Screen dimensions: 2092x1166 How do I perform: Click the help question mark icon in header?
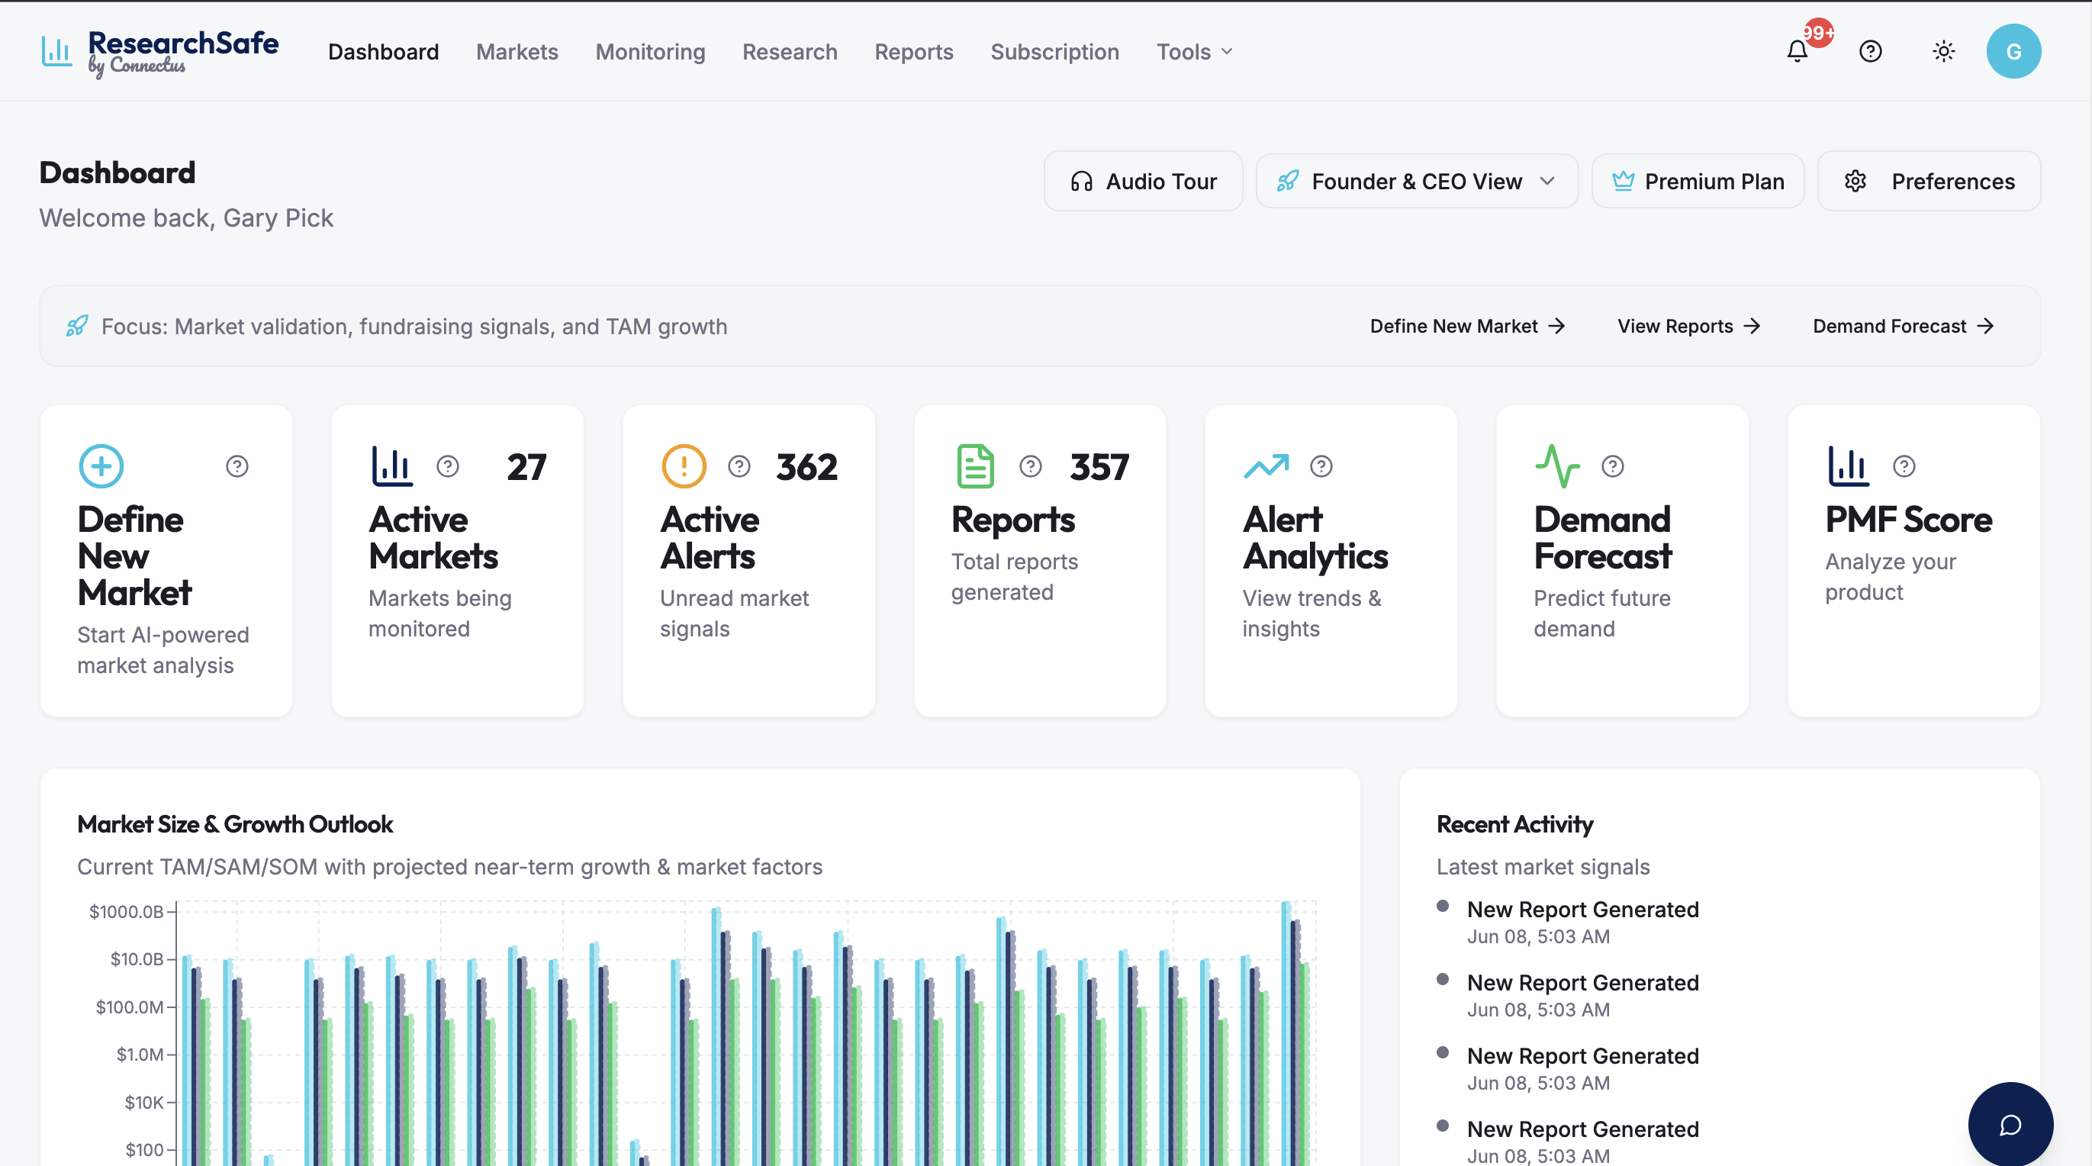(x=1870, y=51)
